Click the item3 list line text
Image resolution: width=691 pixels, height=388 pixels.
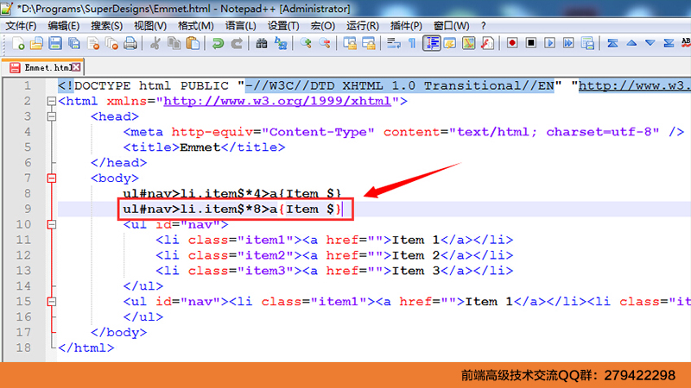[334, 271]
